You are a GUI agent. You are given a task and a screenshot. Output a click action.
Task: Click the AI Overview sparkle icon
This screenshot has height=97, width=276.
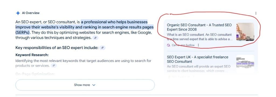click(18, 13)
